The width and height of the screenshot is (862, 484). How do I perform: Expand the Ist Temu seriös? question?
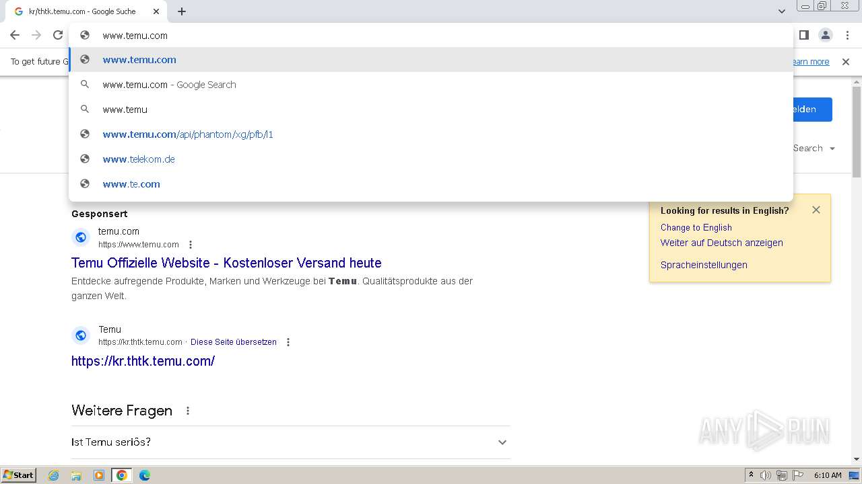point(290,442)
